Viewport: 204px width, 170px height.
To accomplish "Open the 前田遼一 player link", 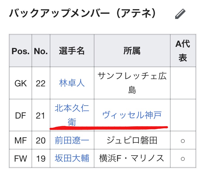I will (72, 140).
